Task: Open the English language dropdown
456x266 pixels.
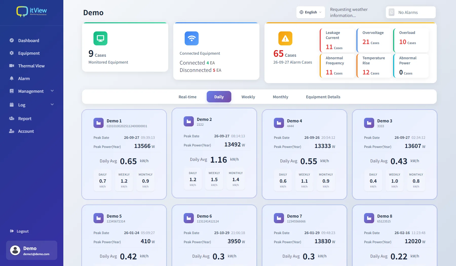Action: [x=311, y=12]
